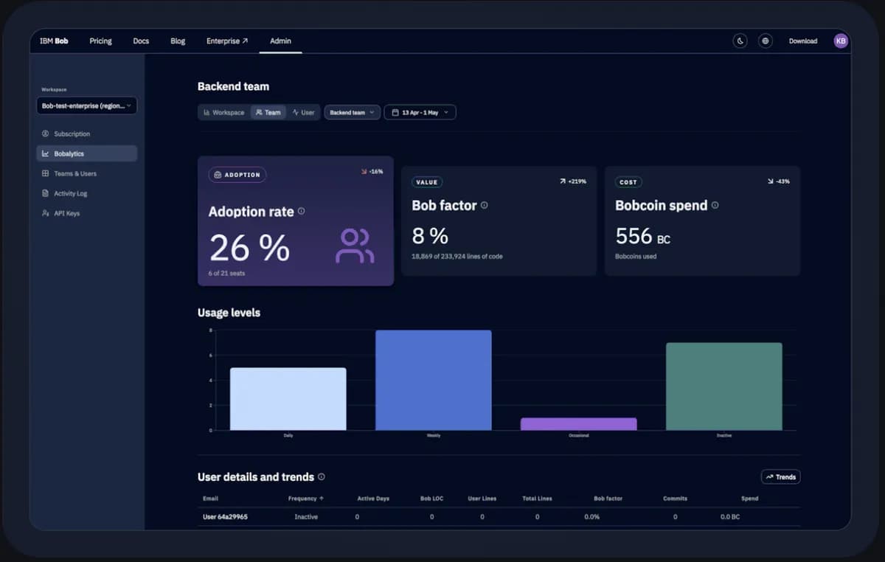Click the Trends button
This screenshot has width=885, height=562.
click(780, 477)
